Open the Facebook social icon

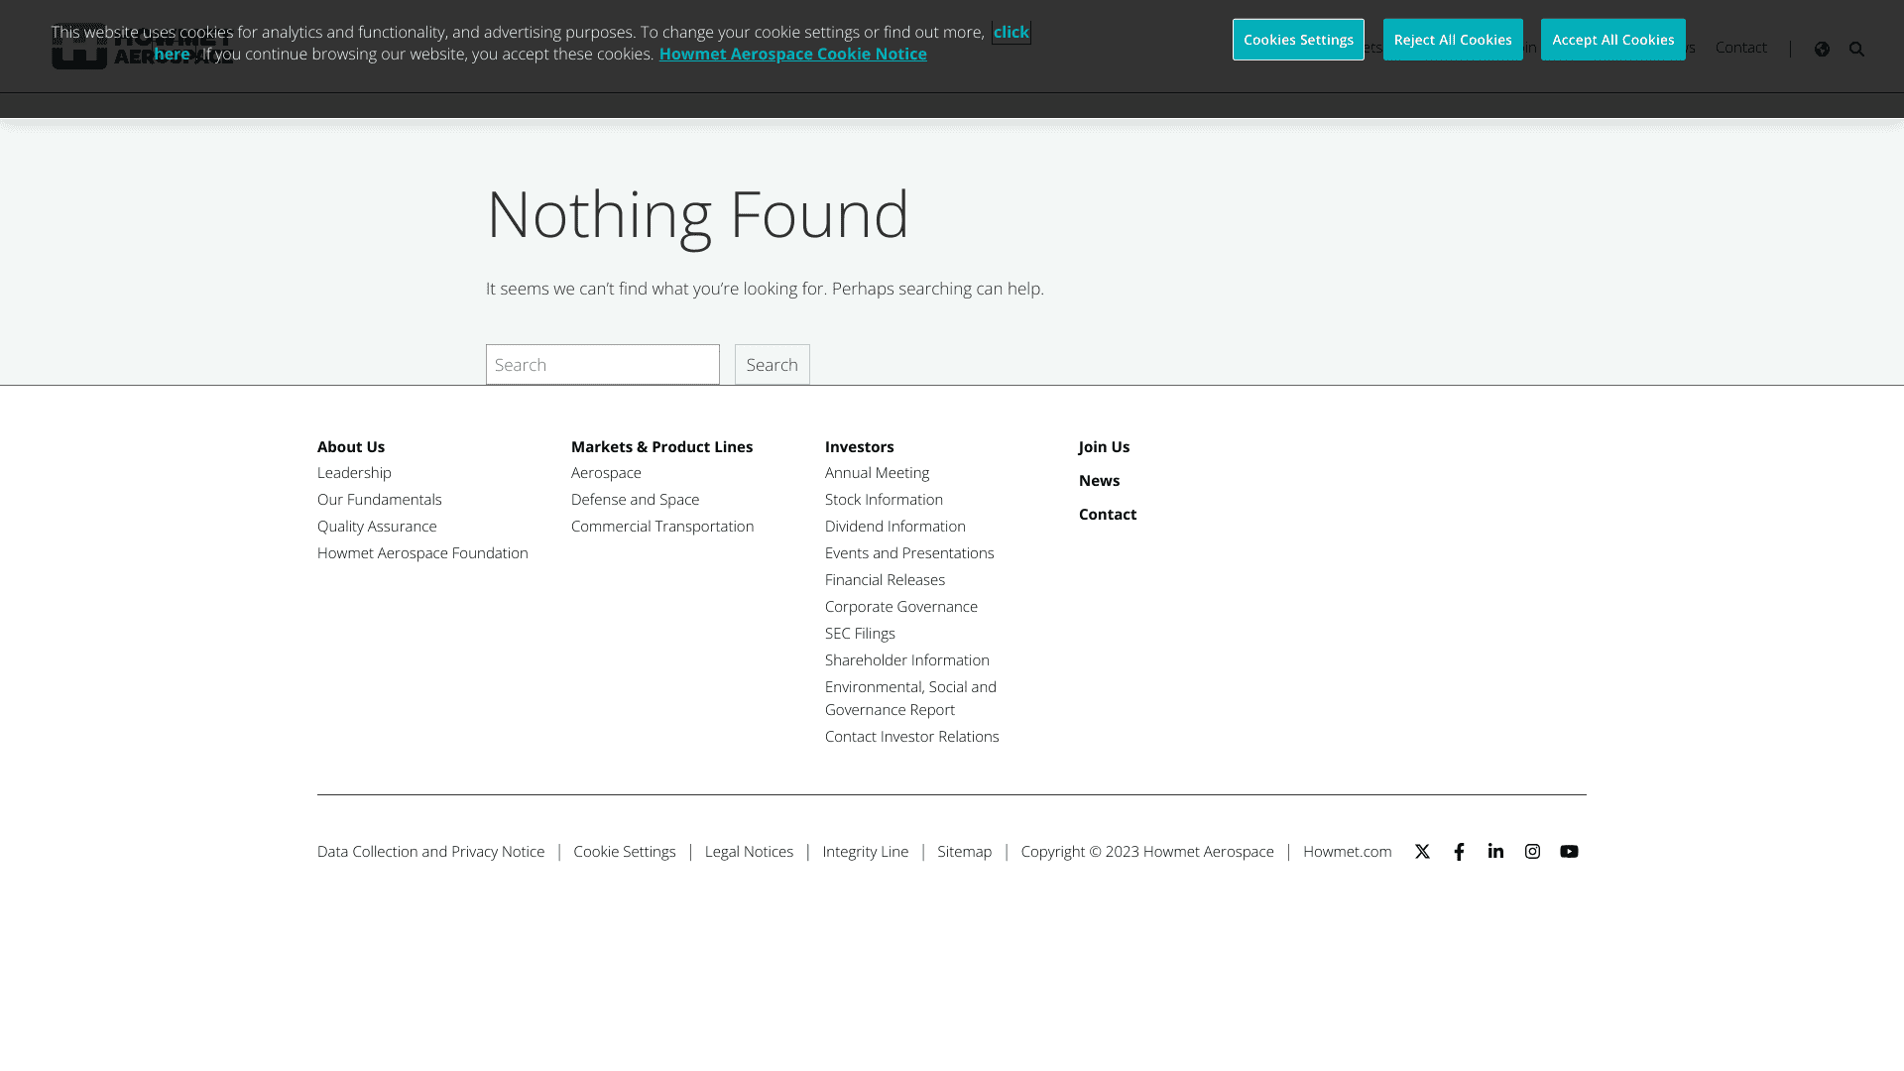(1459, 852)
